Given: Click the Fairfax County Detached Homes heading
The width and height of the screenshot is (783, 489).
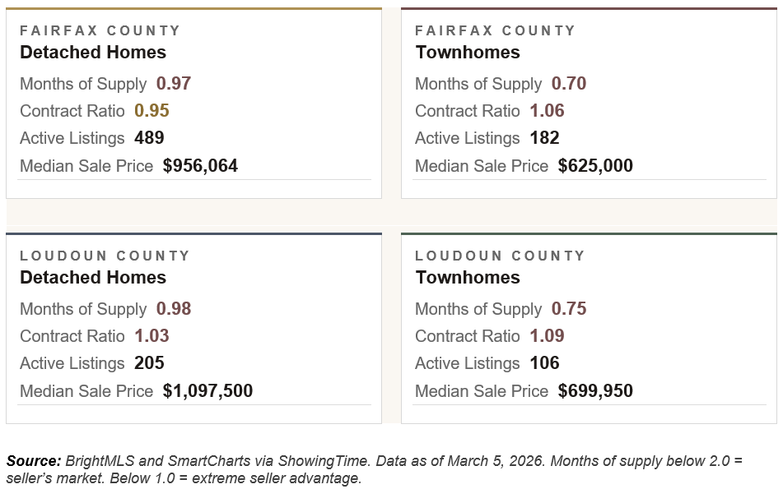Looking at the screenshot, I should 93,53.
